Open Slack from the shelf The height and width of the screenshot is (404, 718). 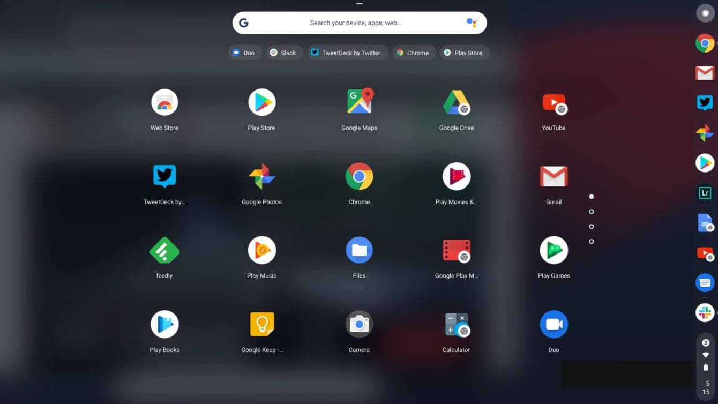[705, 312]
